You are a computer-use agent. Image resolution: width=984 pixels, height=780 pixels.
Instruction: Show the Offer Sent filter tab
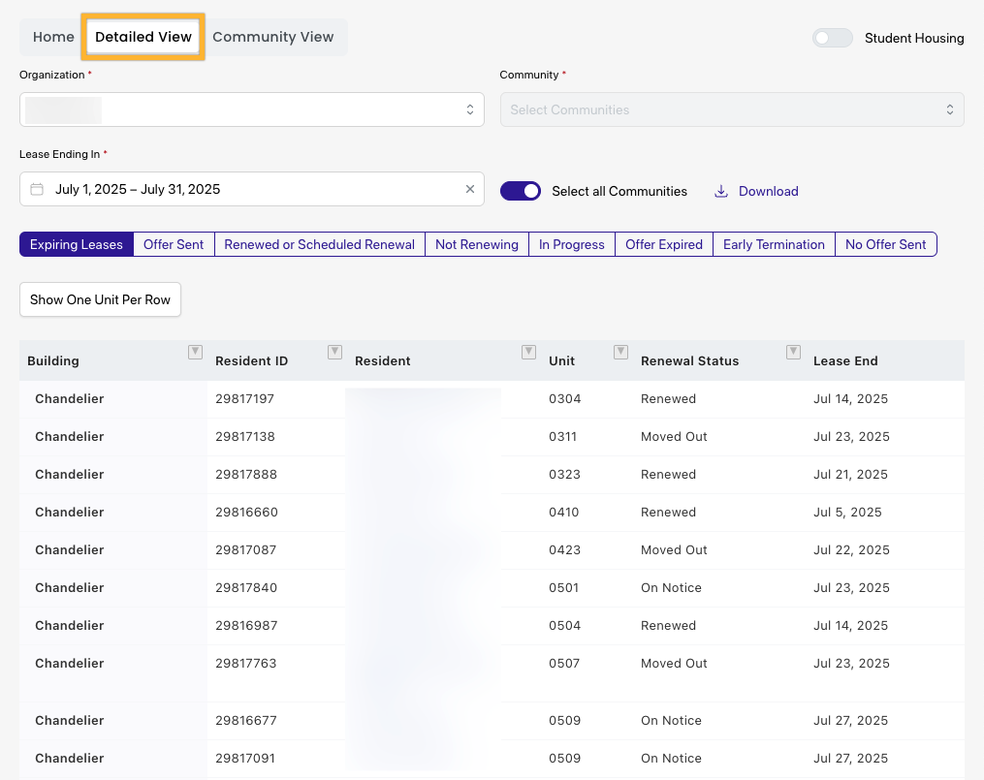pyautogui.click(x=174, y=244)
